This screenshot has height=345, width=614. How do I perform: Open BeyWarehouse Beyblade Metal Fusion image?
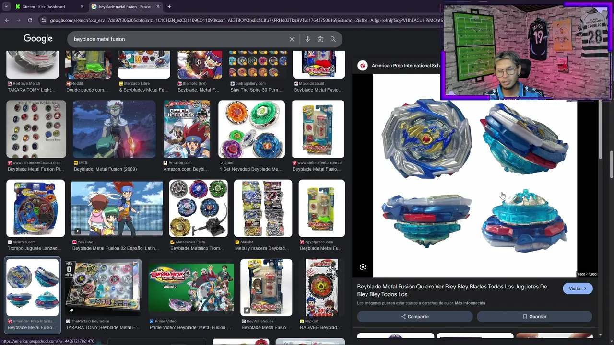coord(266,287)
